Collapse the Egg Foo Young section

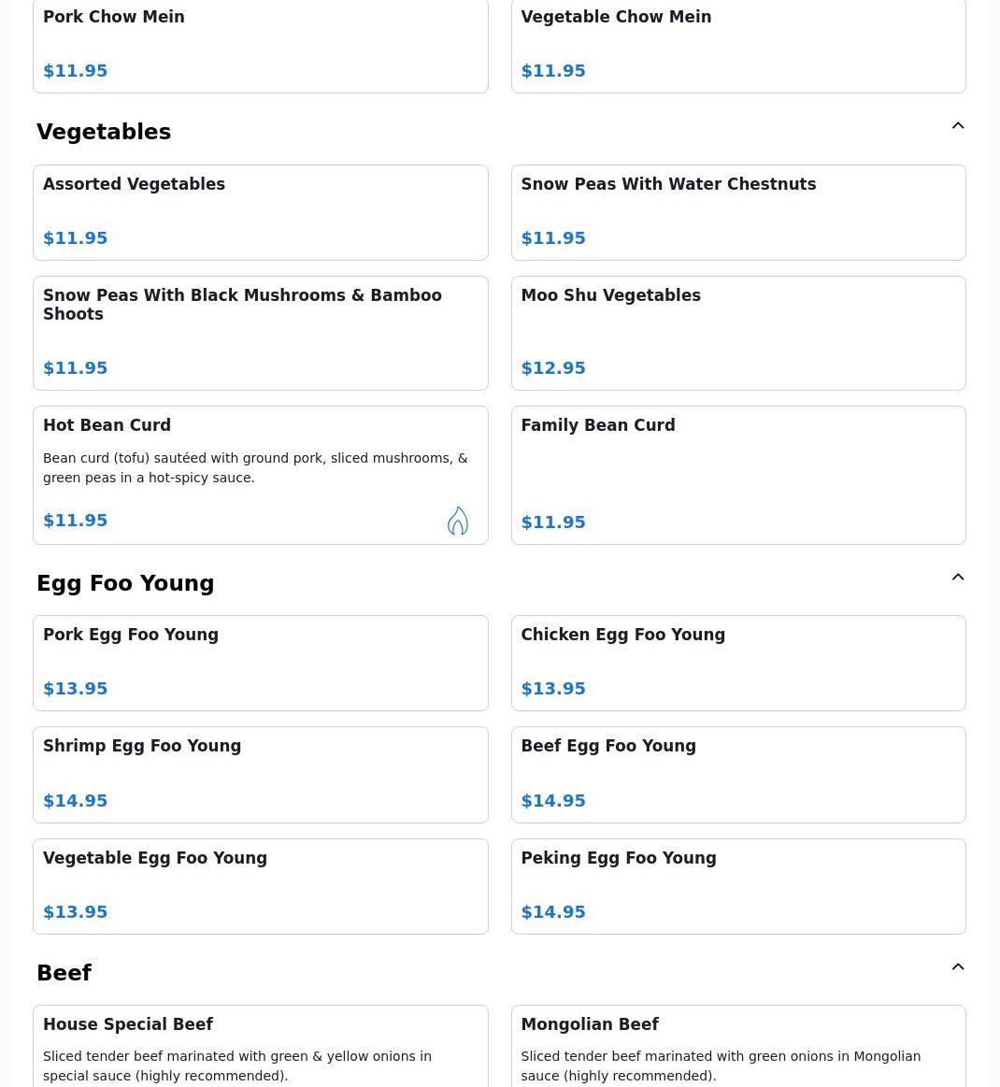pos(958,577)
